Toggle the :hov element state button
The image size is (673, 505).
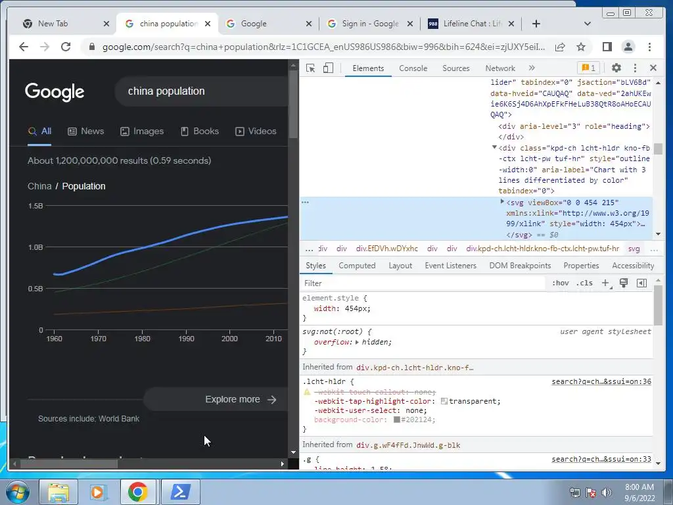[x=560, y=283]
